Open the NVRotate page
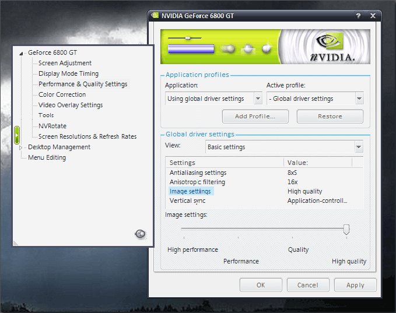 [x=52, y=126]
